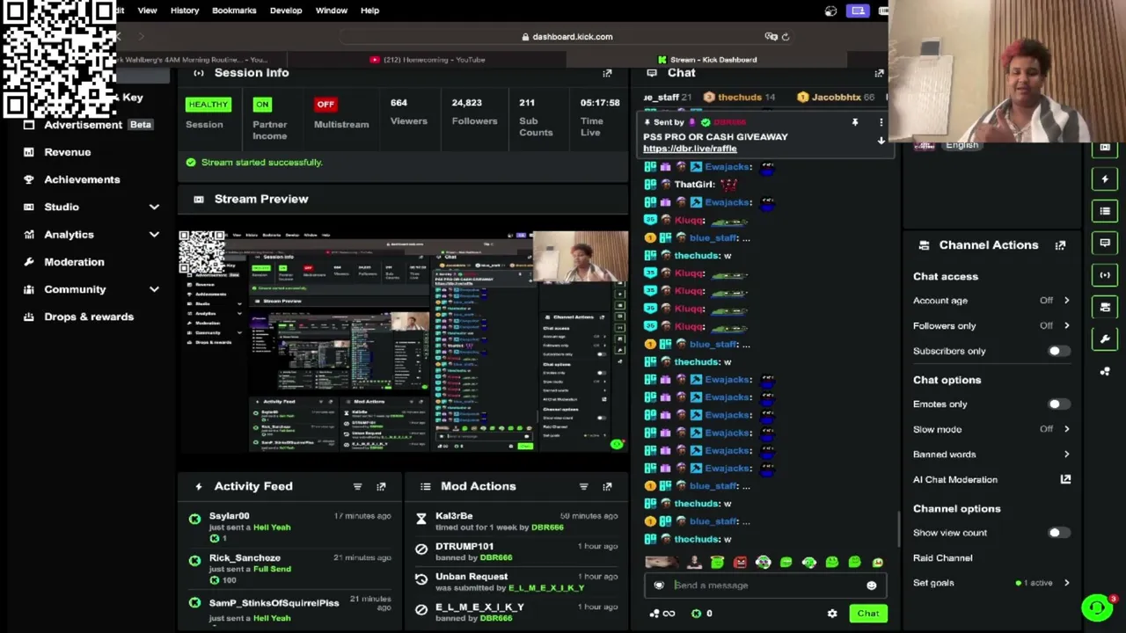Open the History menu
This screenshot has width=1126, height=633.
click(185, 11)
